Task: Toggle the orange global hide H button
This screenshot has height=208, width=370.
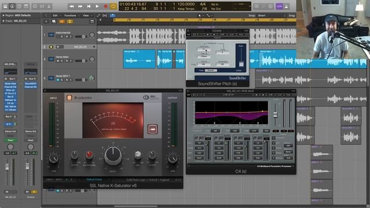Action: [x=62, y=21]
